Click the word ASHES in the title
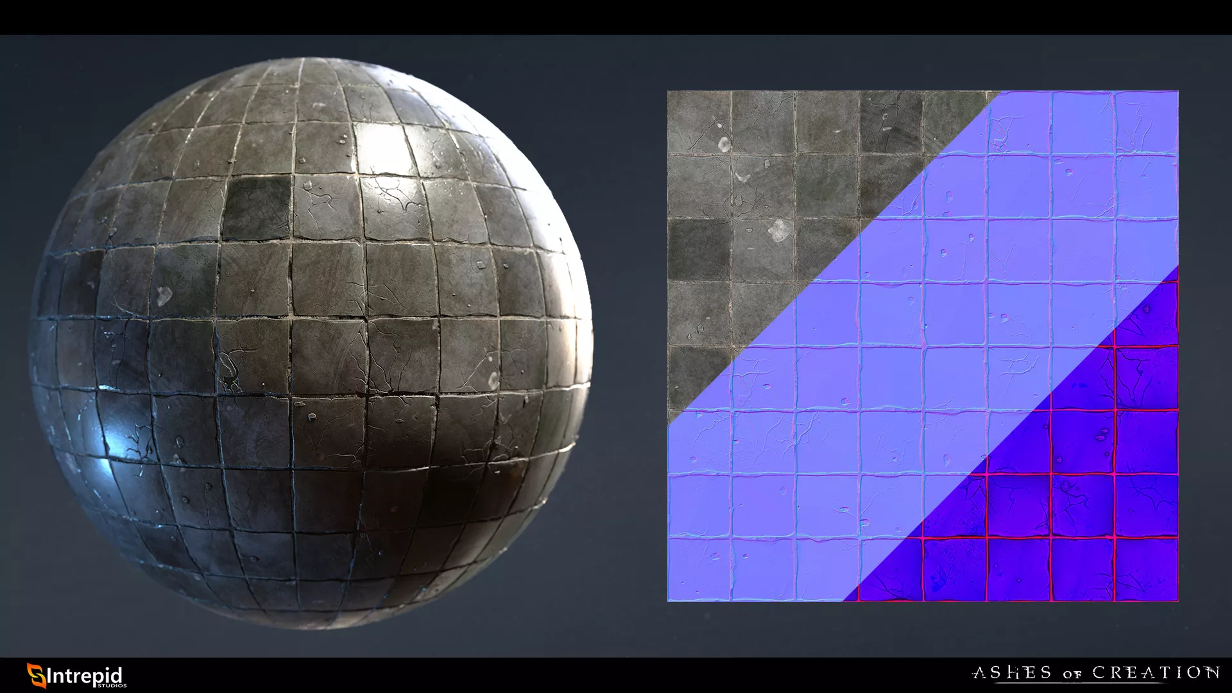 click(x=1013, y=673)
